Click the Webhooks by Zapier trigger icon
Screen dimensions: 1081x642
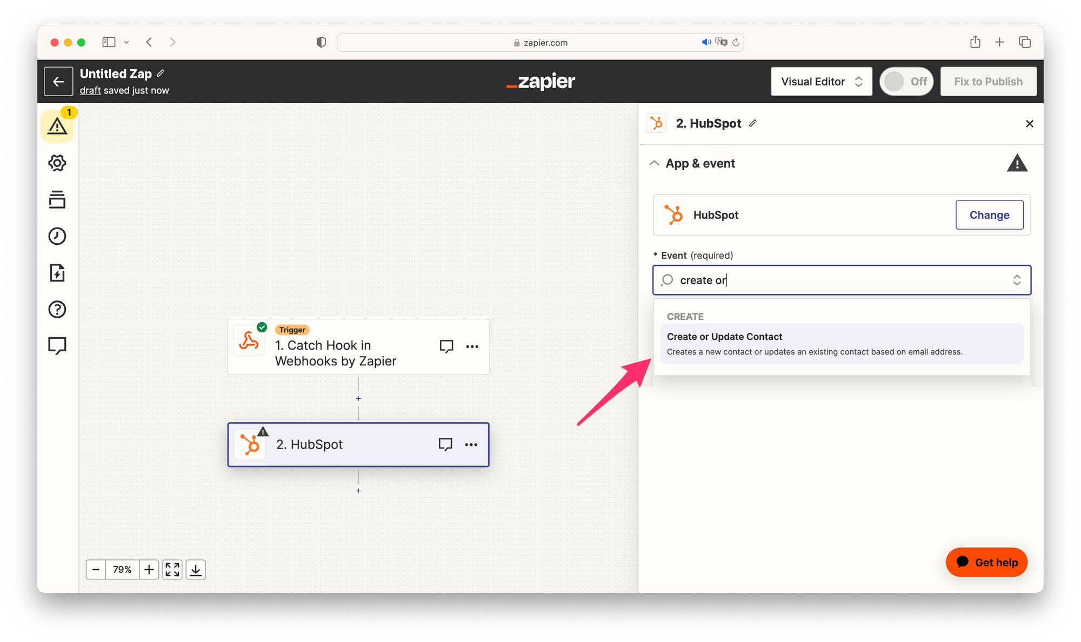click(x=249, y=341)
